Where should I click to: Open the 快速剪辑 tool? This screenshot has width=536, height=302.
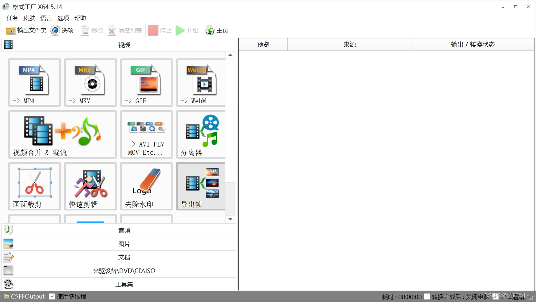(90, 186)
